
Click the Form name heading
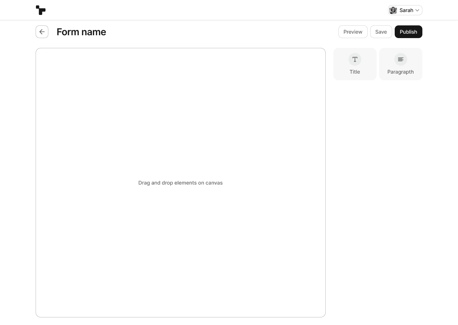pos(81,32)
